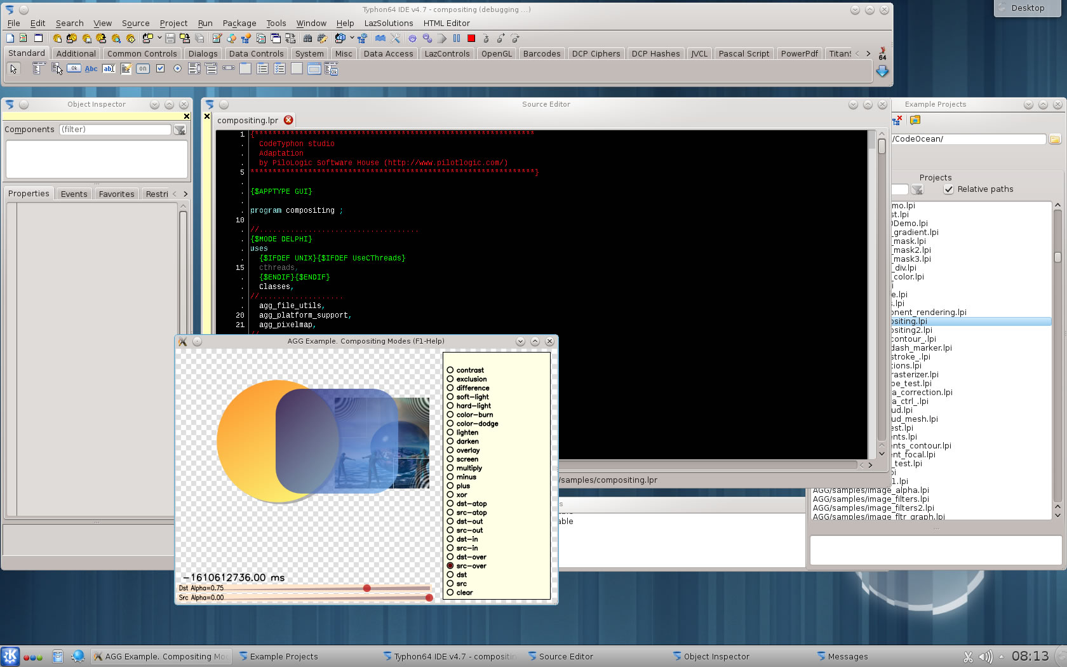Select the TScrollBar component icon

pyautogui.click(x=229, y=69)
